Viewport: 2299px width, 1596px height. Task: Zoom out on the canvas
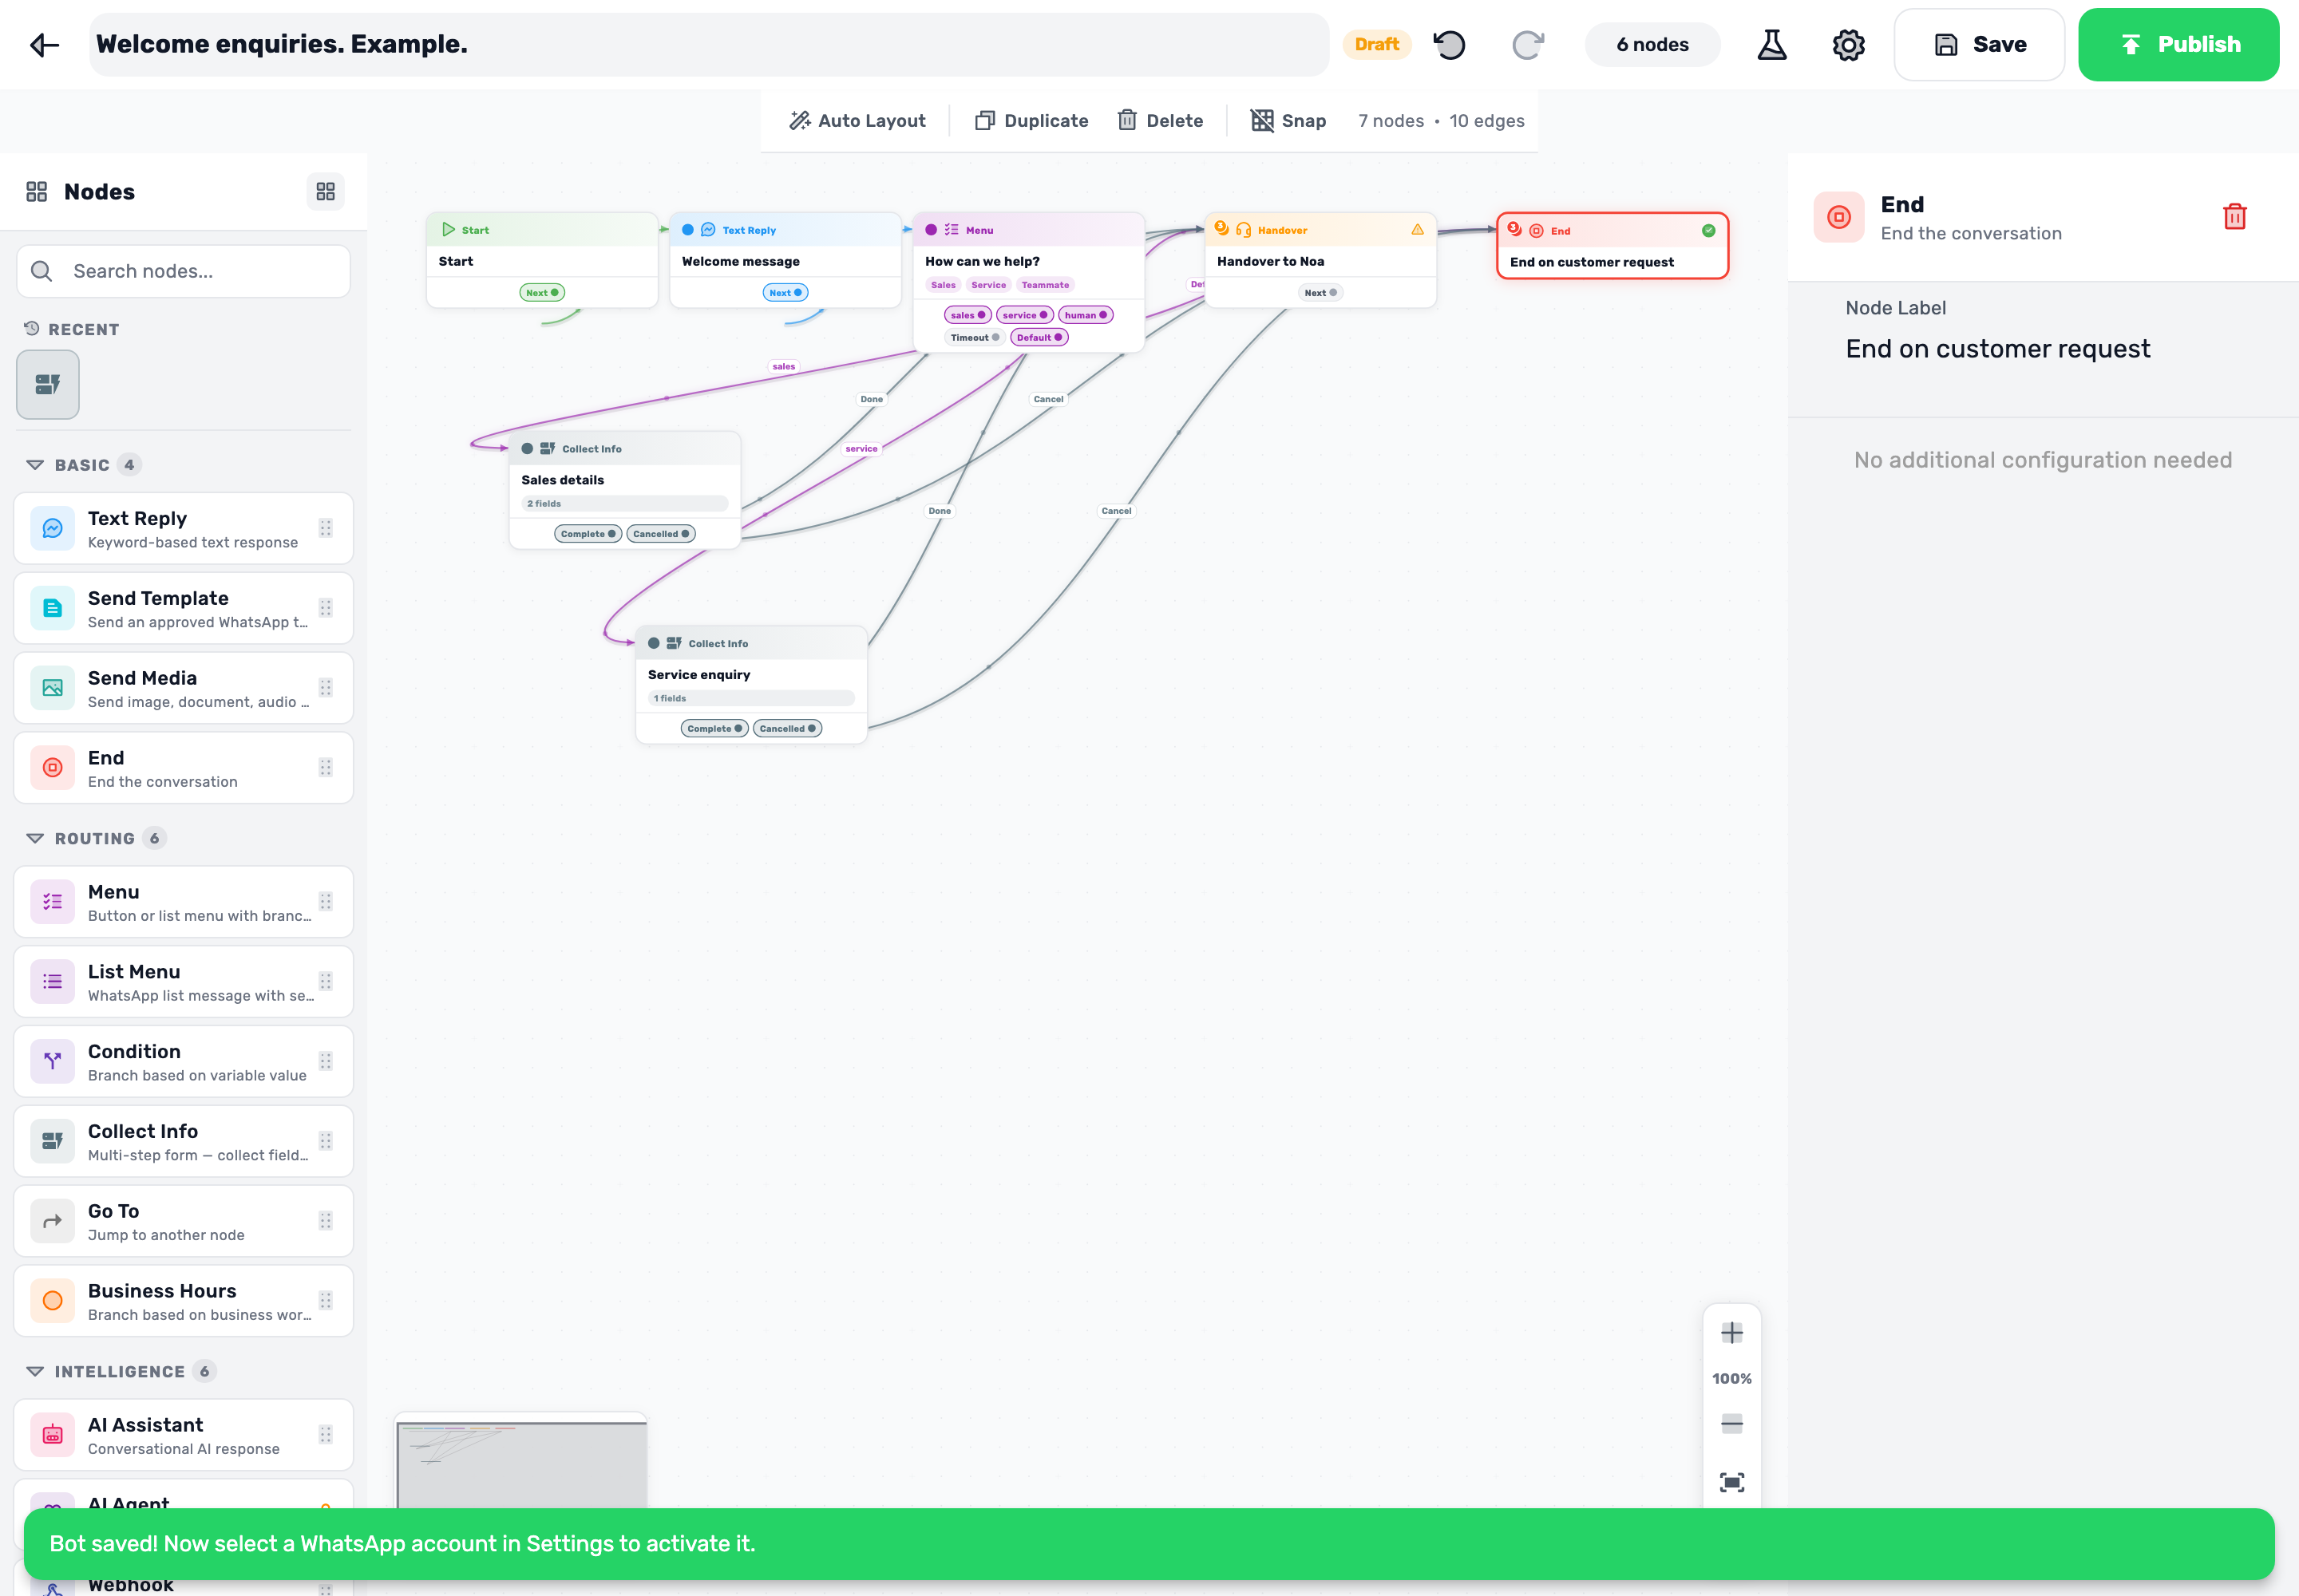coord(1731,1424)
